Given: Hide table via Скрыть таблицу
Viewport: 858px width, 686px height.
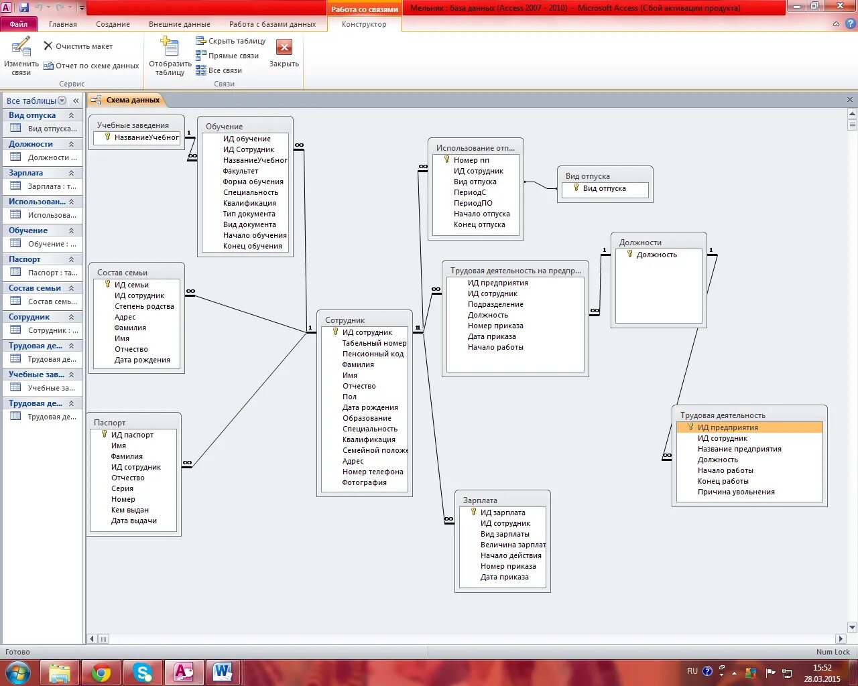Looking at the screenshot, I should [x=231, y=41].
